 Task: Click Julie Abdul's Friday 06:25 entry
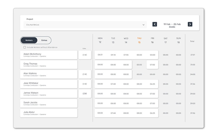click(x=152, y=113)
